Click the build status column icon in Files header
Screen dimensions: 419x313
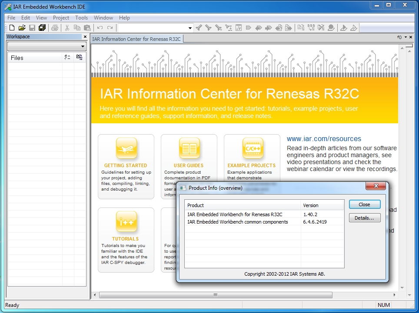click(x=80, y=57)
